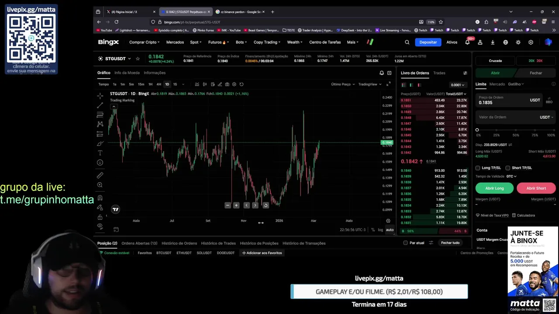Select the trend line drawing tool

[x=100, y=105]
